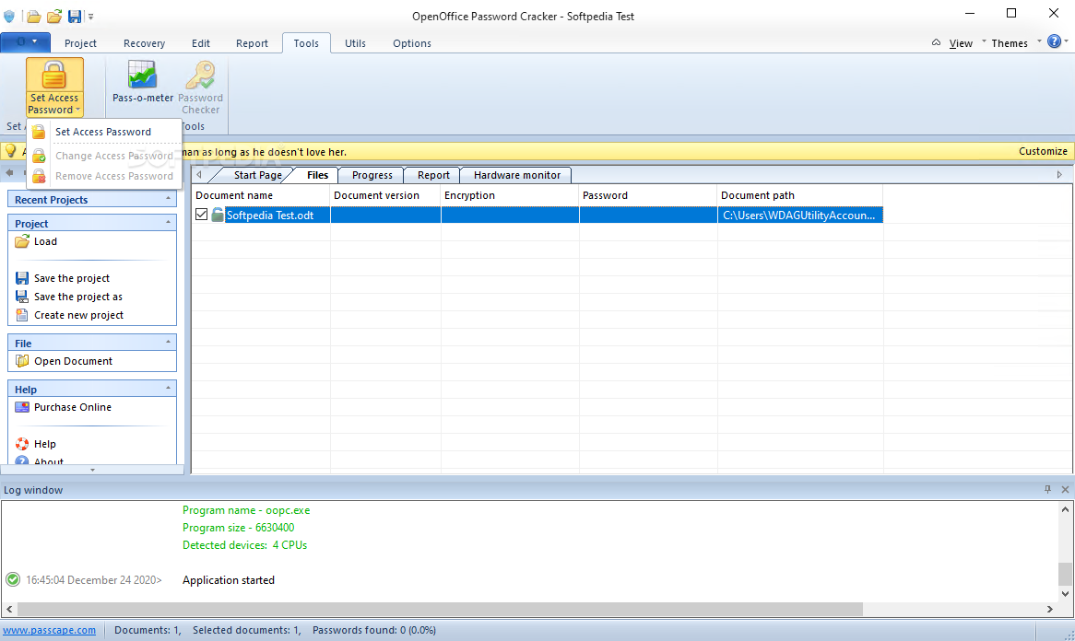Screen dimensions: 1075x641
Task: Sort by Document path column header
Action: [x=800, y=195]
